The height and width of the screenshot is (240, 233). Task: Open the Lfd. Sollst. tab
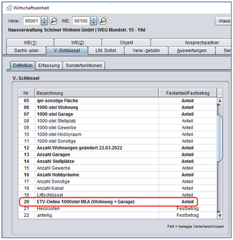pos(106,51)
